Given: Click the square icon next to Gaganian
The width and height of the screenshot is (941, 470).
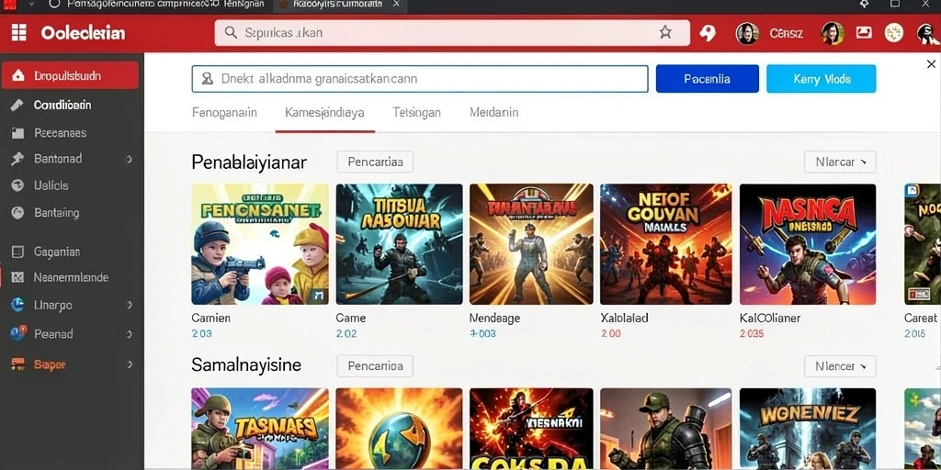Looking at the screenshot, I should pos(17,252).
